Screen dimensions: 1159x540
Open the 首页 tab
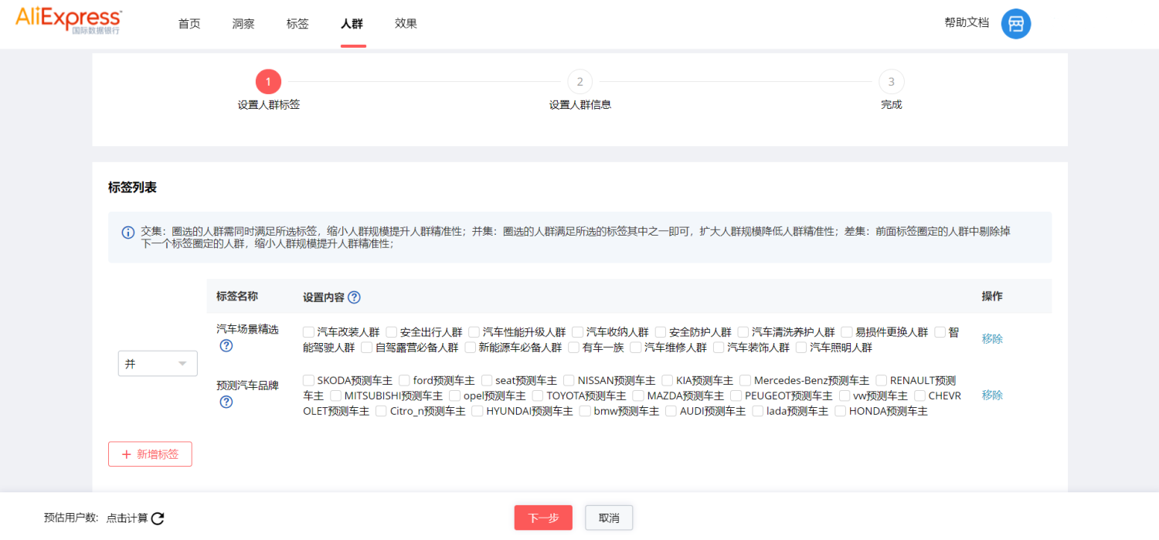pyautogui.click(x=189, y=23)
